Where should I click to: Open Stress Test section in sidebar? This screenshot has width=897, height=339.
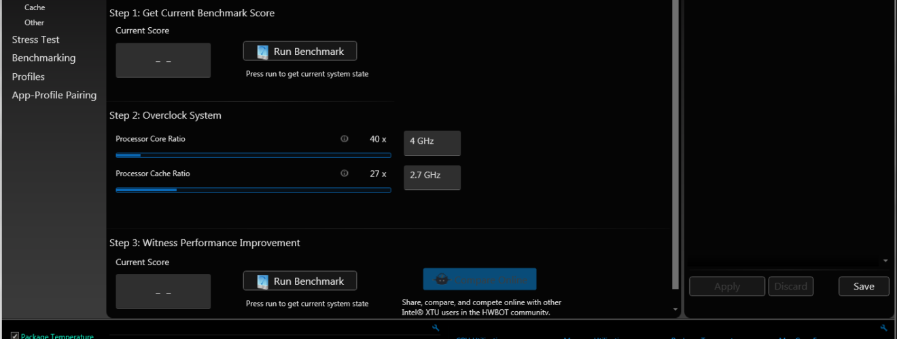pyautogui.click(x=35, y=39)
